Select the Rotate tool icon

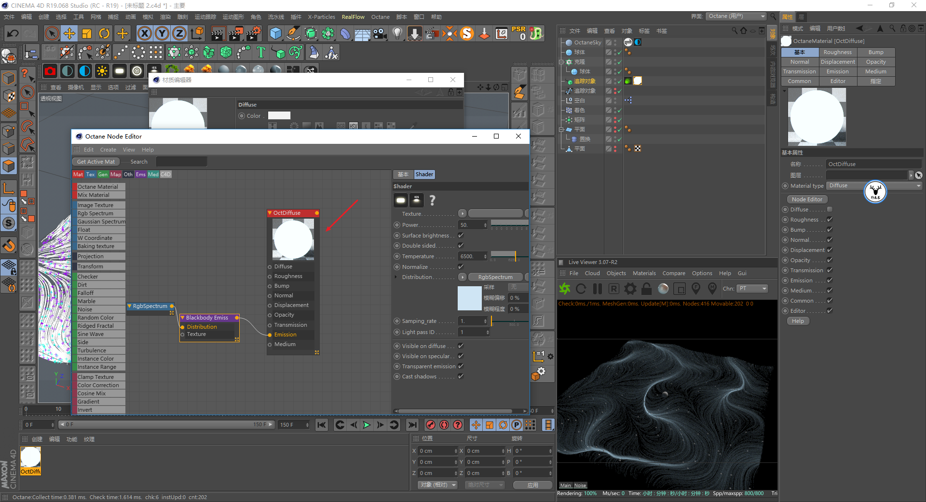click(104, 33)
